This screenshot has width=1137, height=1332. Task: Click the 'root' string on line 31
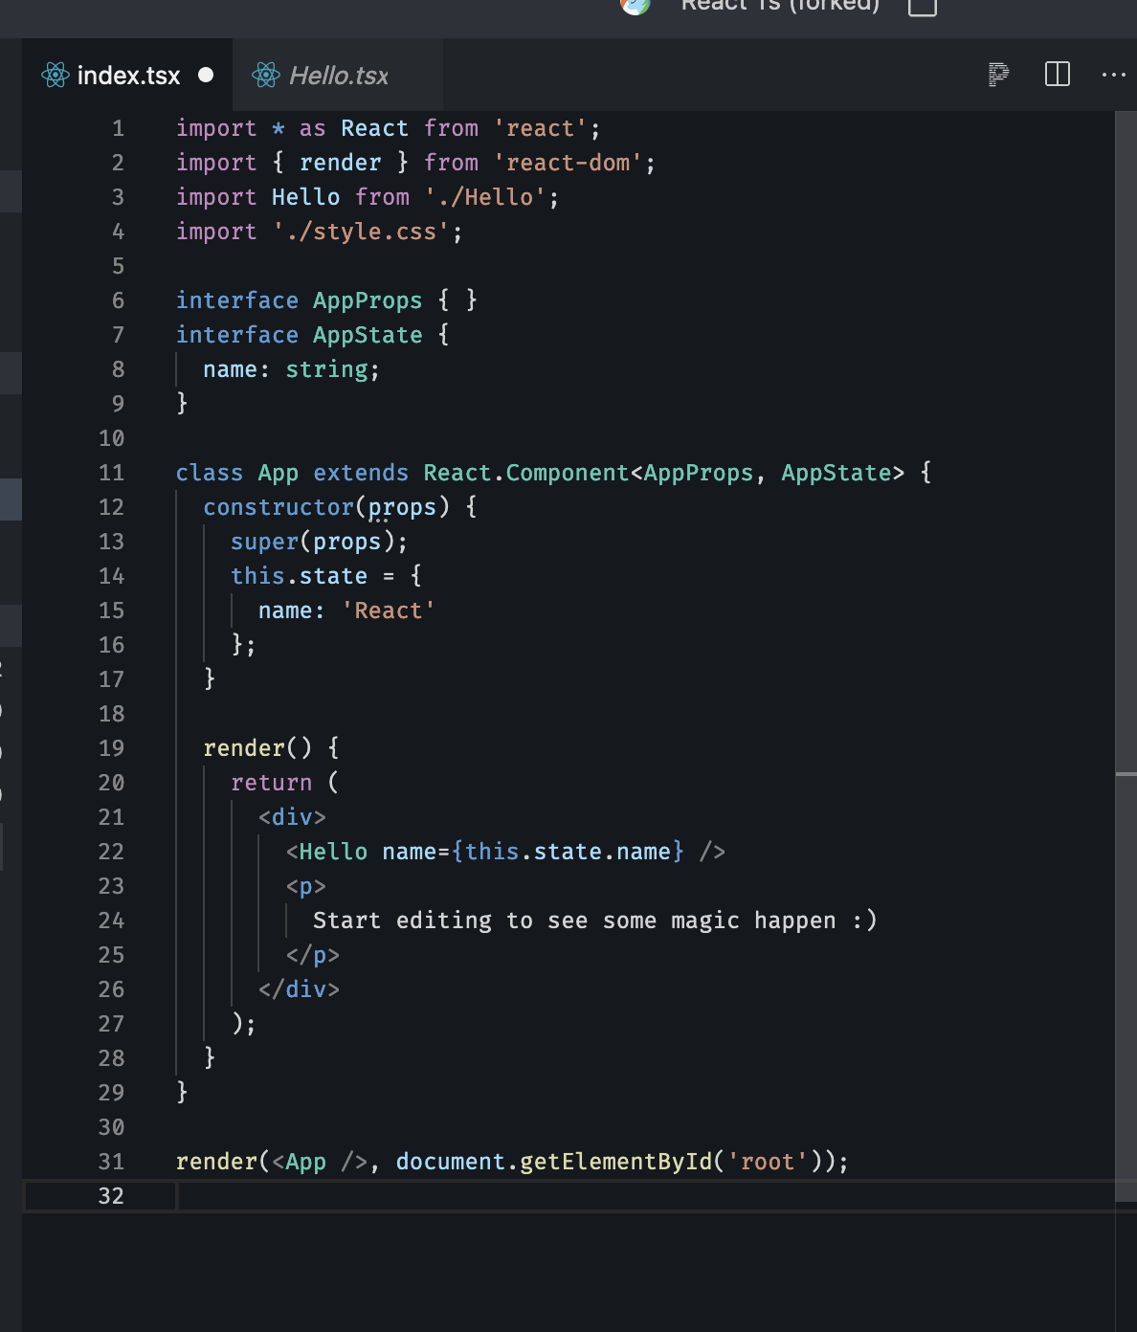click(x=768, y=1162)
